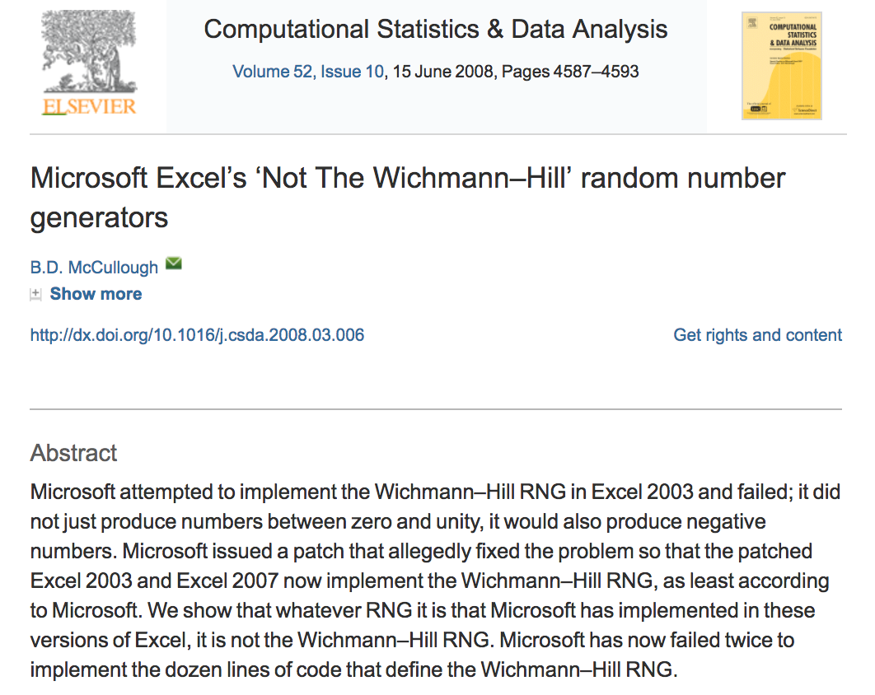
Task: Open author B.D. McCullough's link
Action: pyautogui.click(x=94, y=268)
